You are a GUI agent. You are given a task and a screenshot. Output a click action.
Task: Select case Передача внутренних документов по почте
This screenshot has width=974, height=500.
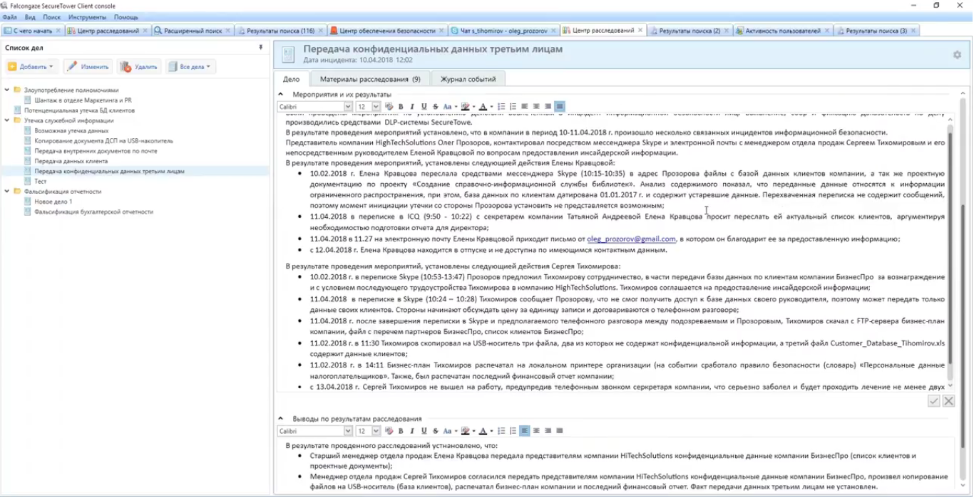tap(96, 151)
